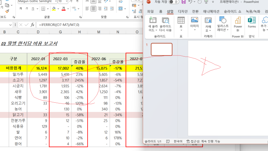Expand the Undo history dropdown in PowerPoint

click(x=194, y=2)
